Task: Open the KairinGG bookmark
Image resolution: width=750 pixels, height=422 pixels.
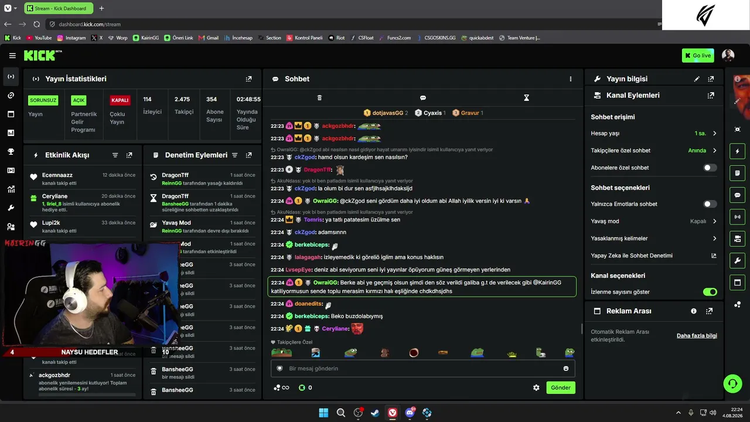Action: coord(146,38)
